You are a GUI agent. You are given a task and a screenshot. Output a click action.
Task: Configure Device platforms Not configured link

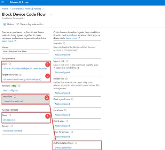(62, 104)
